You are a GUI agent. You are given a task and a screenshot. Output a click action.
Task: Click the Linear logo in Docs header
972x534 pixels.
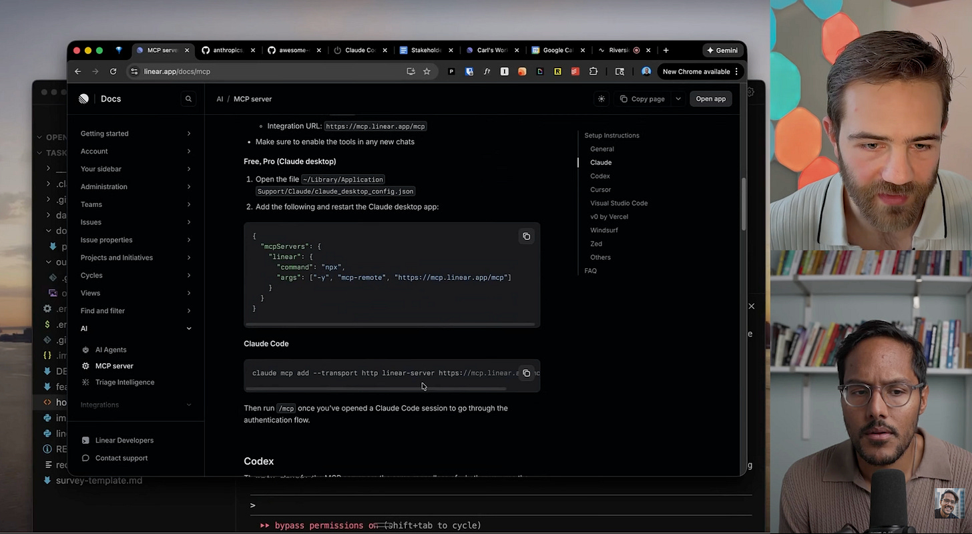coord(83,99)
